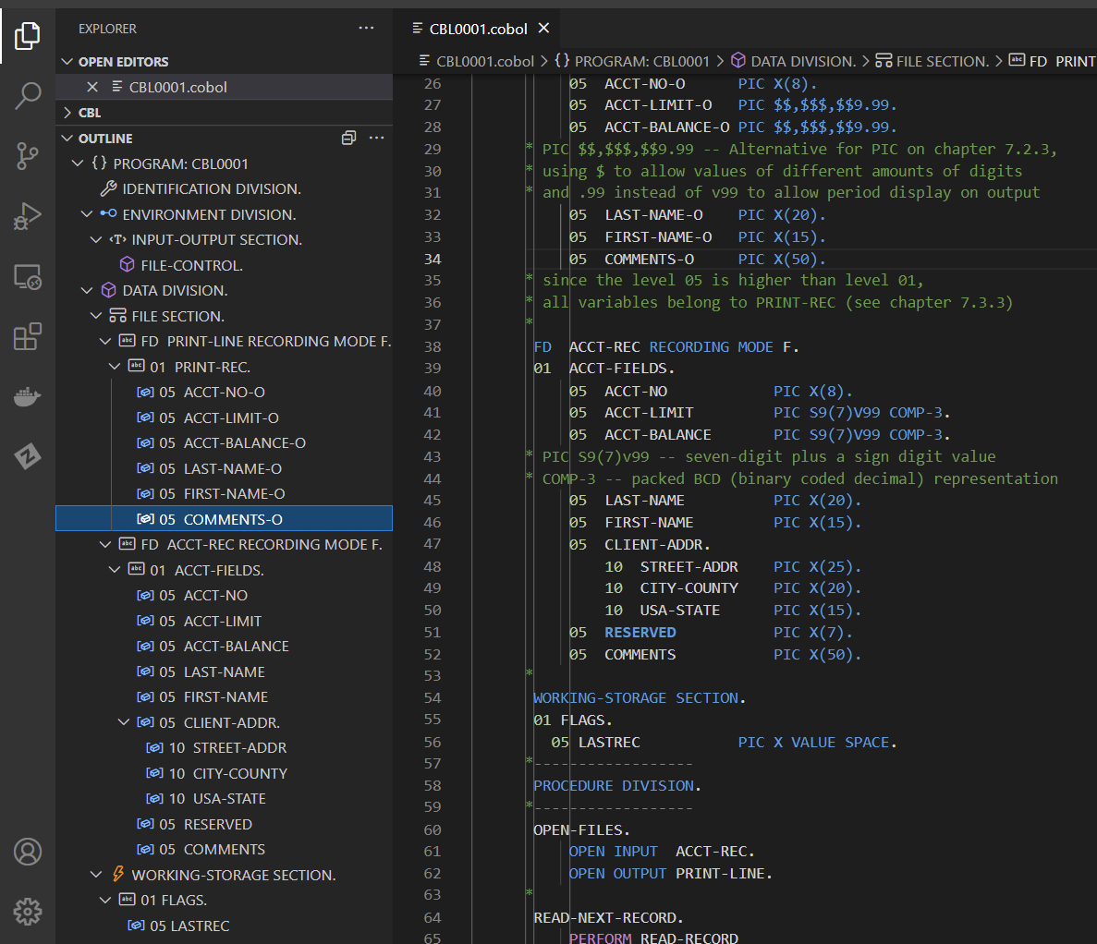Image resolution: width=1097 pixels, height=944 pixels.
Task: Open the Zowe Explorer icon
Action: click(x=28, y=456)
